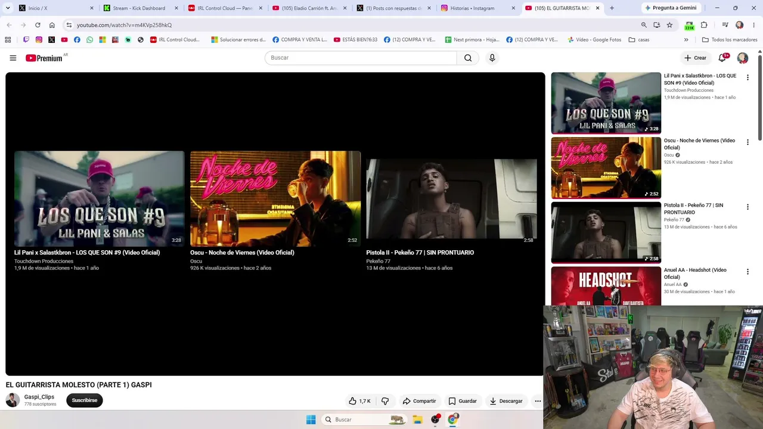
Task: Open Anuel AA Headshot sidebar thumbnail
Action: coord(606,287)
